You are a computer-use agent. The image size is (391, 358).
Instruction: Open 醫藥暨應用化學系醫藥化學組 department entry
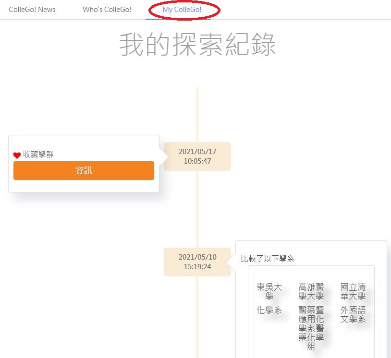click(x=311, y=328)
